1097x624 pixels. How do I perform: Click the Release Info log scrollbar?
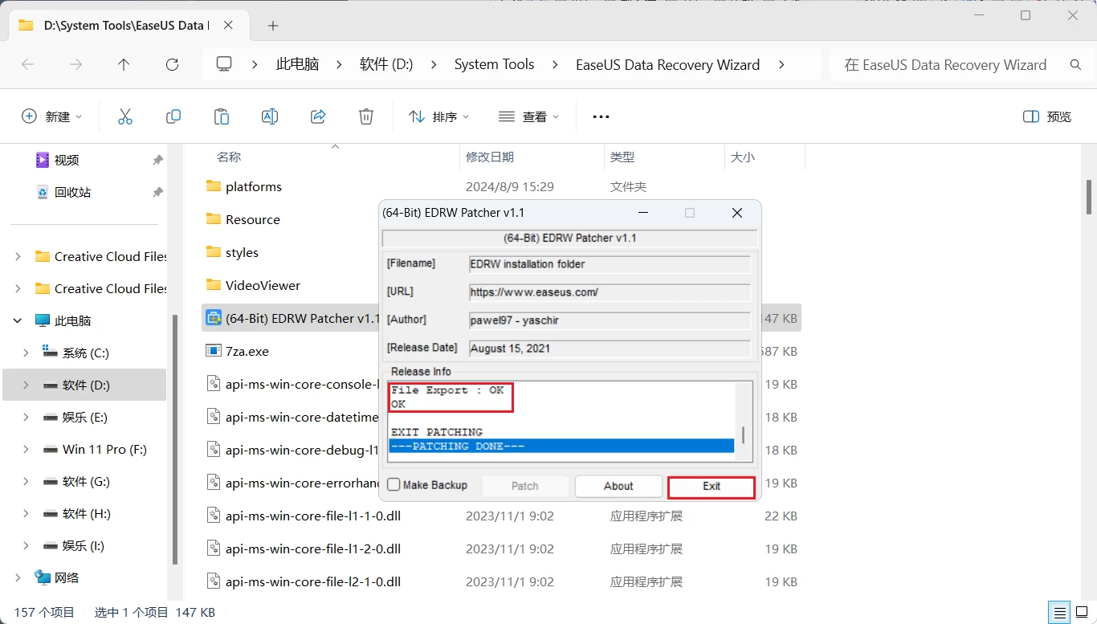click(743, 434)
